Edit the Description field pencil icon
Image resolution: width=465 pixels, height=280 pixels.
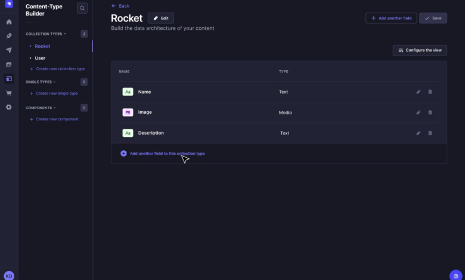[418, 133]
